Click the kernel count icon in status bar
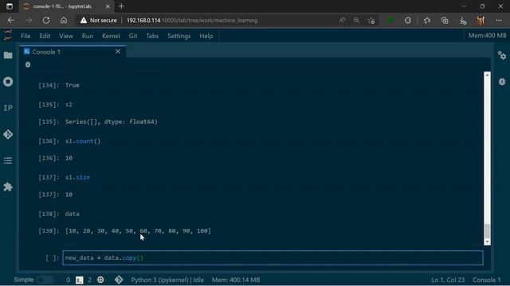The width and height of the screenshot is (510, 286). [x=100, y=280]
